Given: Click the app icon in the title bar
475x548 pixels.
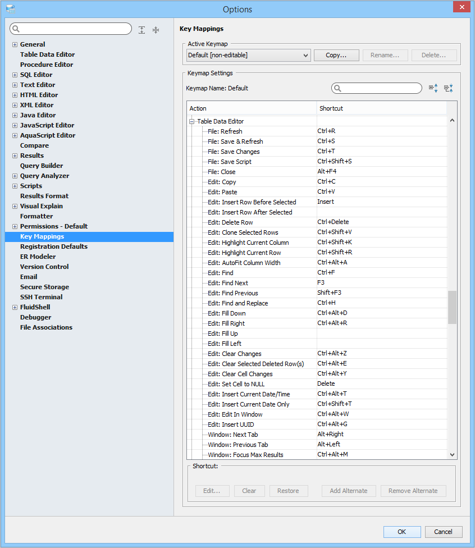Looking at the screenshot, I should point(11,9).
